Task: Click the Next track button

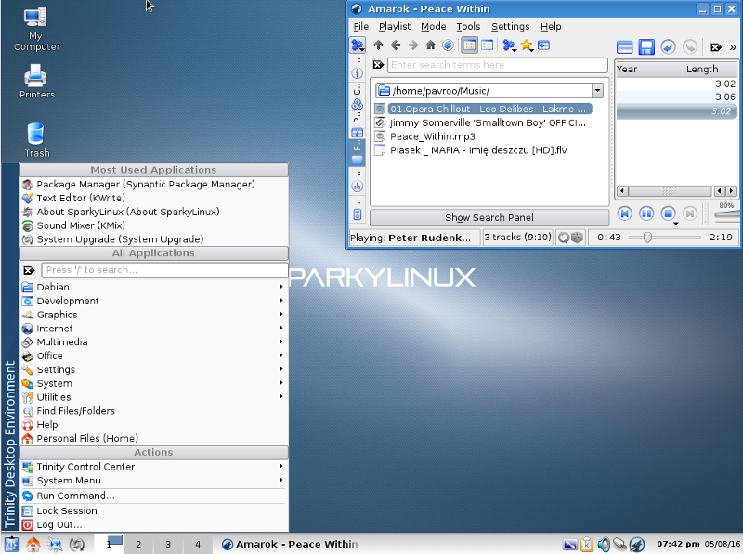Action: pyautogui.click(x=690, y=213)
